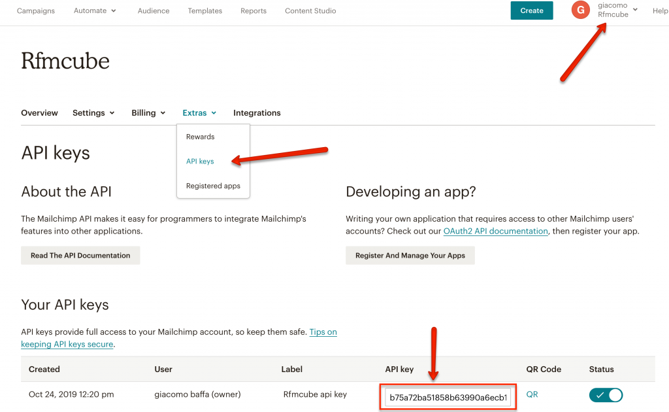The width and height of the screenshot is (669, 412).
Task: Click the API key value field
Action: 448,397
